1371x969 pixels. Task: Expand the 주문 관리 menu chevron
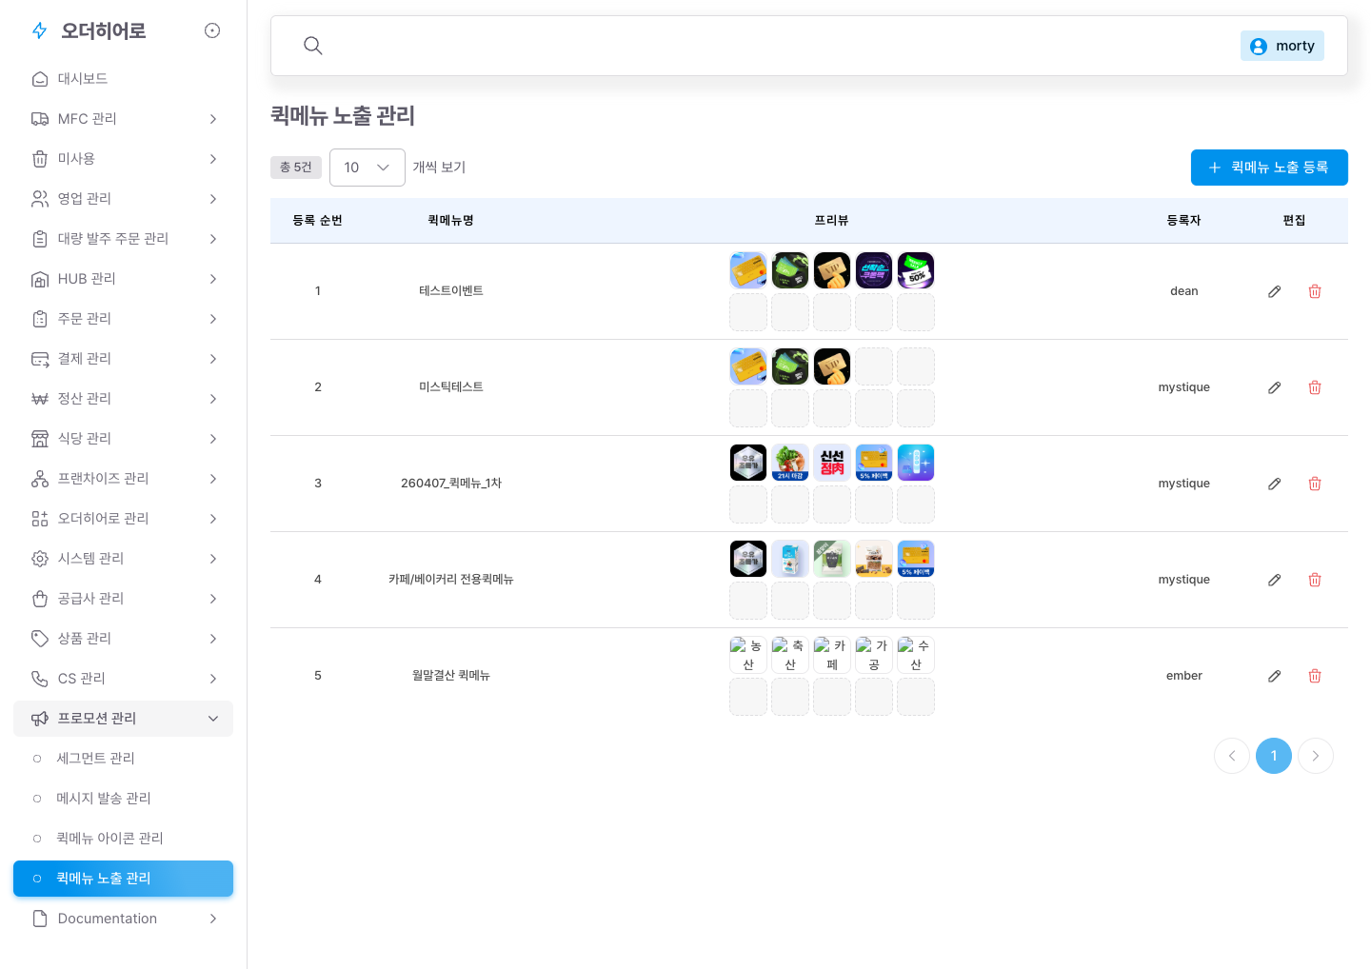[x=213, y=319]
